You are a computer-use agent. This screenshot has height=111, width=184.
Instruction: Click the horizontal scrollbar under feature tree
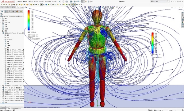(12, 107)
